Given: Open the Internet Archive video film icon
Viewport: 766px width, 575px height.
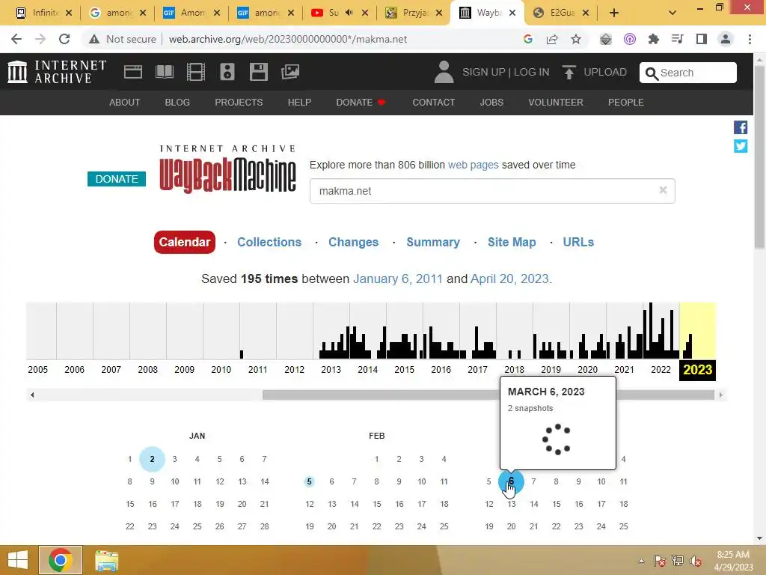Looking at the screenshot, I should click(196, 72).
